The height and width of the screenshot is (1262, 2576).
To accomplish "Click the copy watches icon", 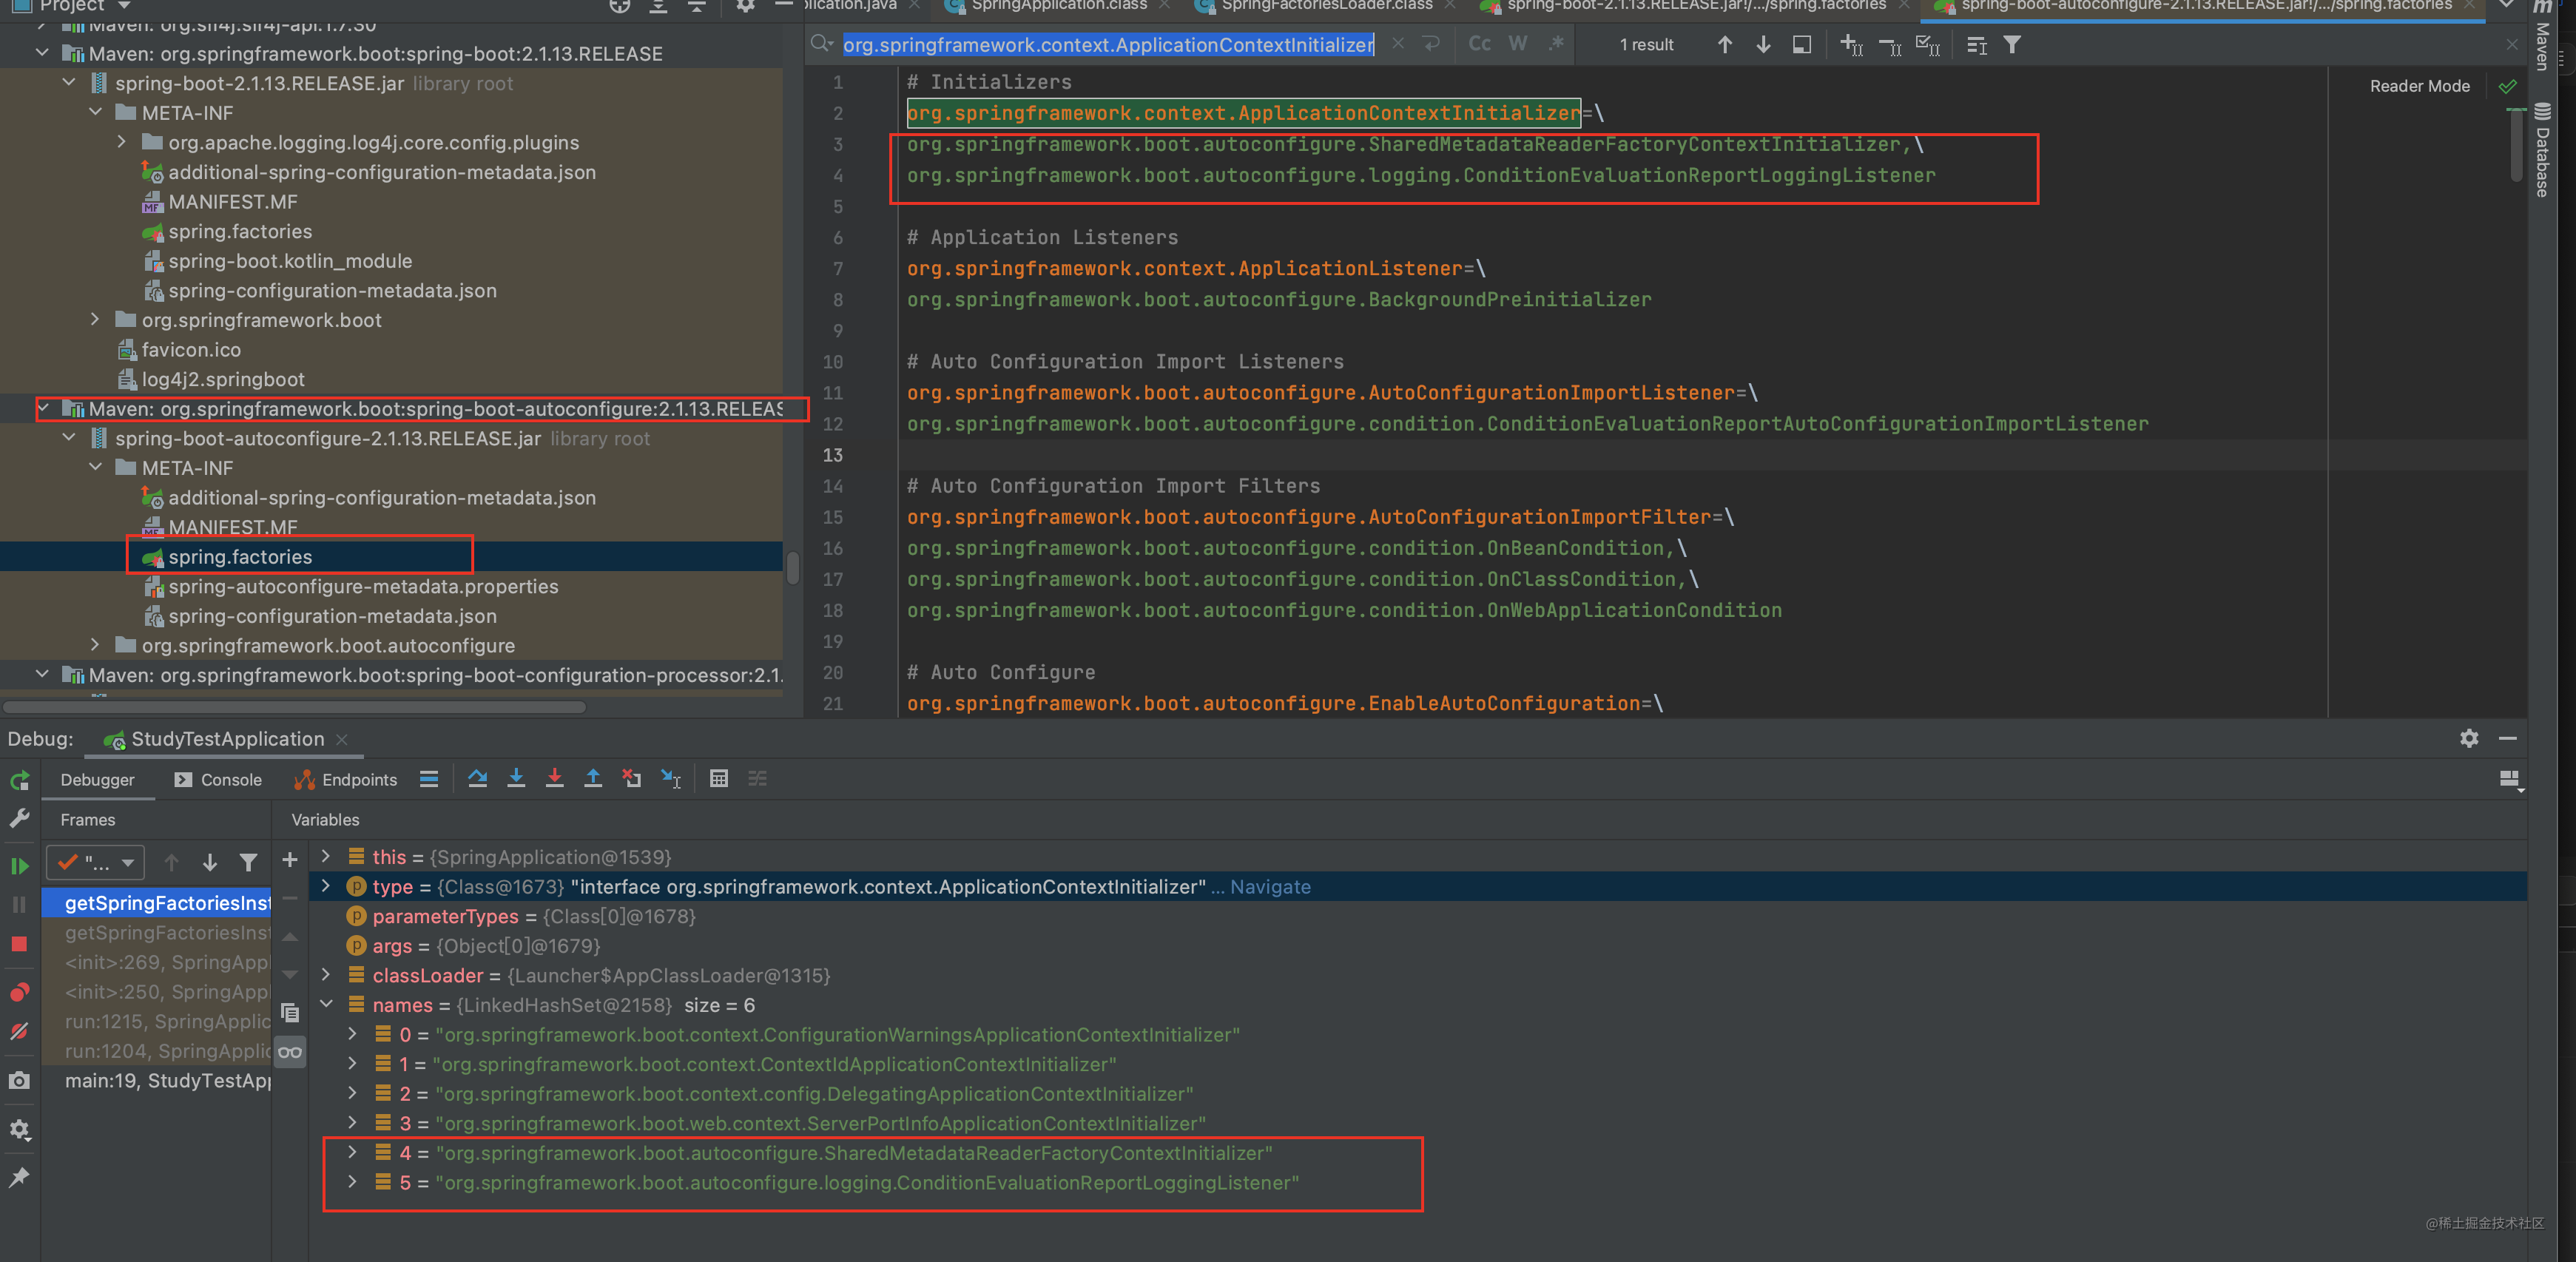I will pyautogui.click(x=290, y=1013).
